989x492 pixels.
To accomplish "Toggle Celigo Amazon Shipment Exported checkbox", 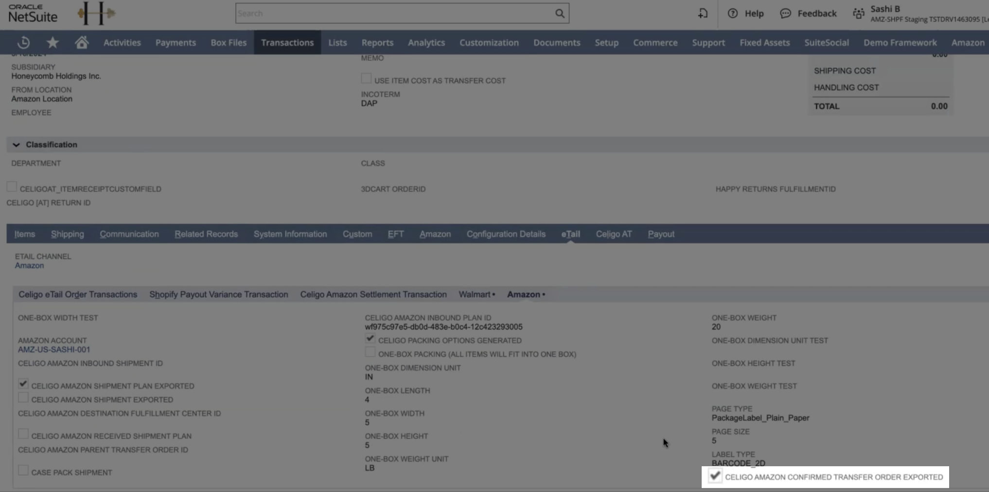I will coord(23,397).
